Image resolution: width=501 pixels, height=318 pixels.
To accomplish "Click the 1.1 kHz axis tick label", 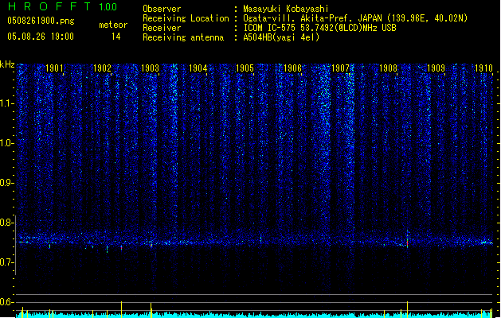I will pos(6,103).
